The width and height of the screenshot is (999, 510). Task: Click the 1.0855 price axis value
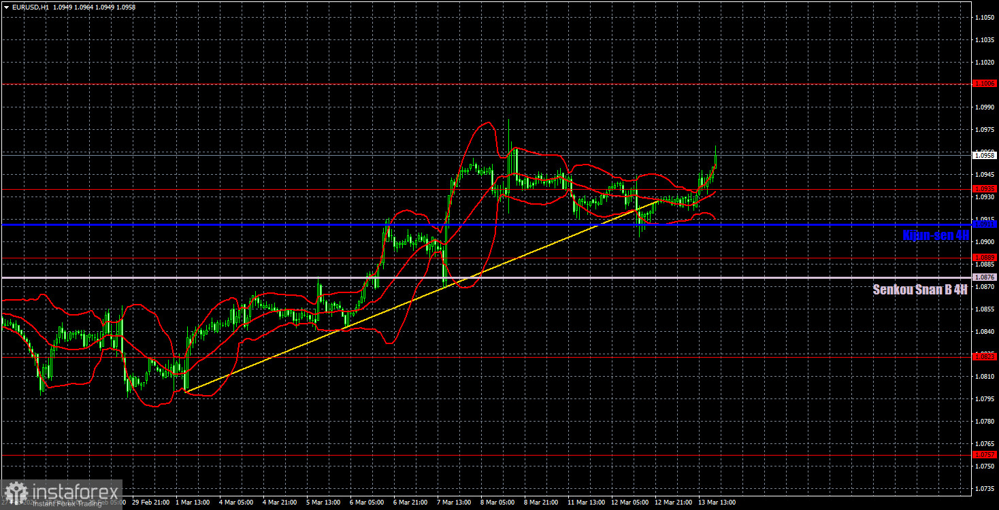pos(985,309)
